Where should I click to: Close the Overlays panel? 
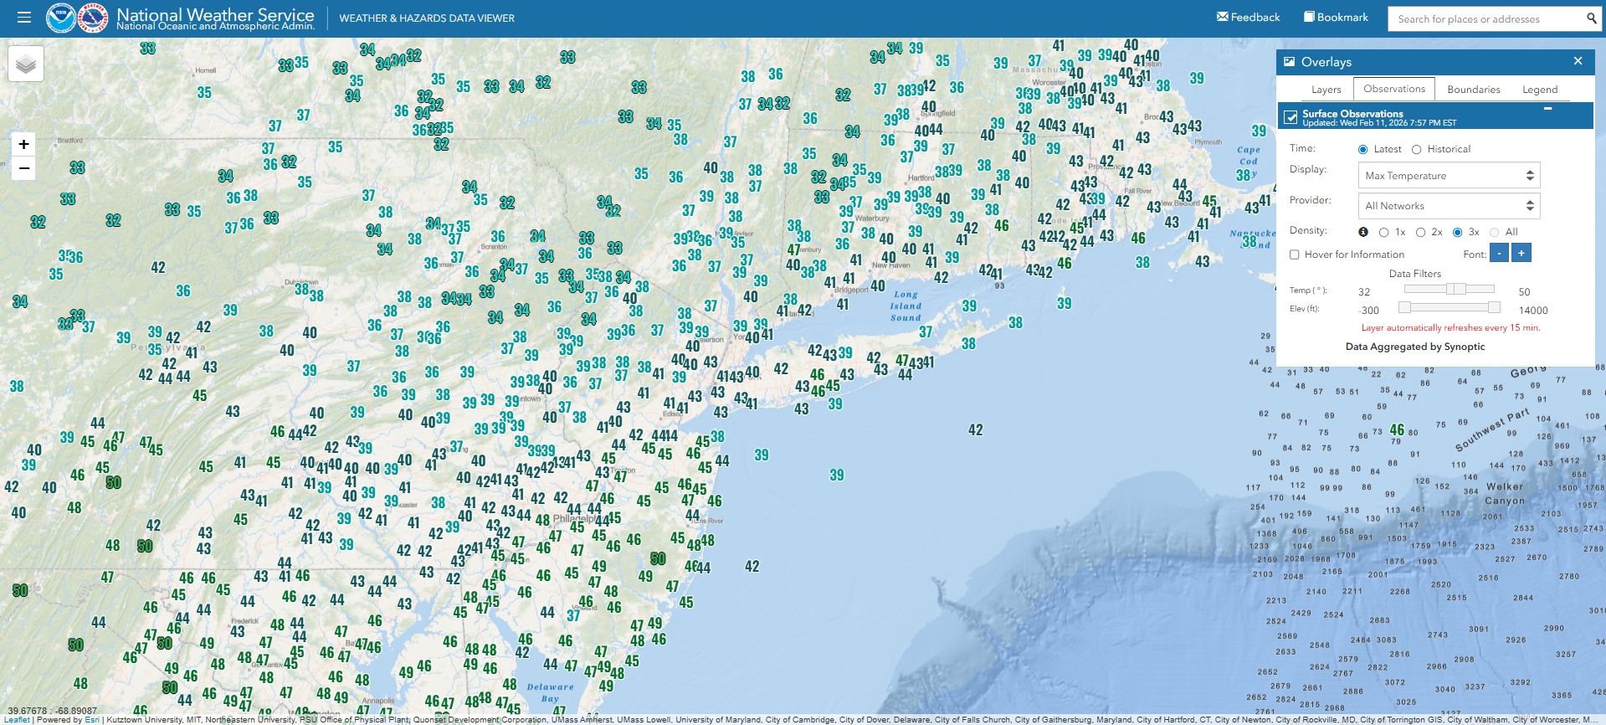coord(1578,61)
